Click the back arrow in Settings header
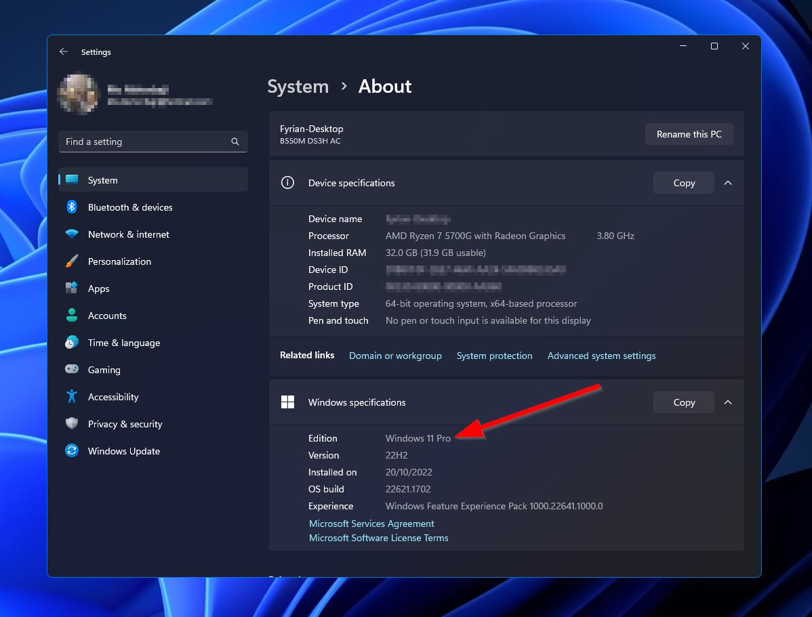The height and width of the screenshot is (617, 812). [x=64, y=52]
